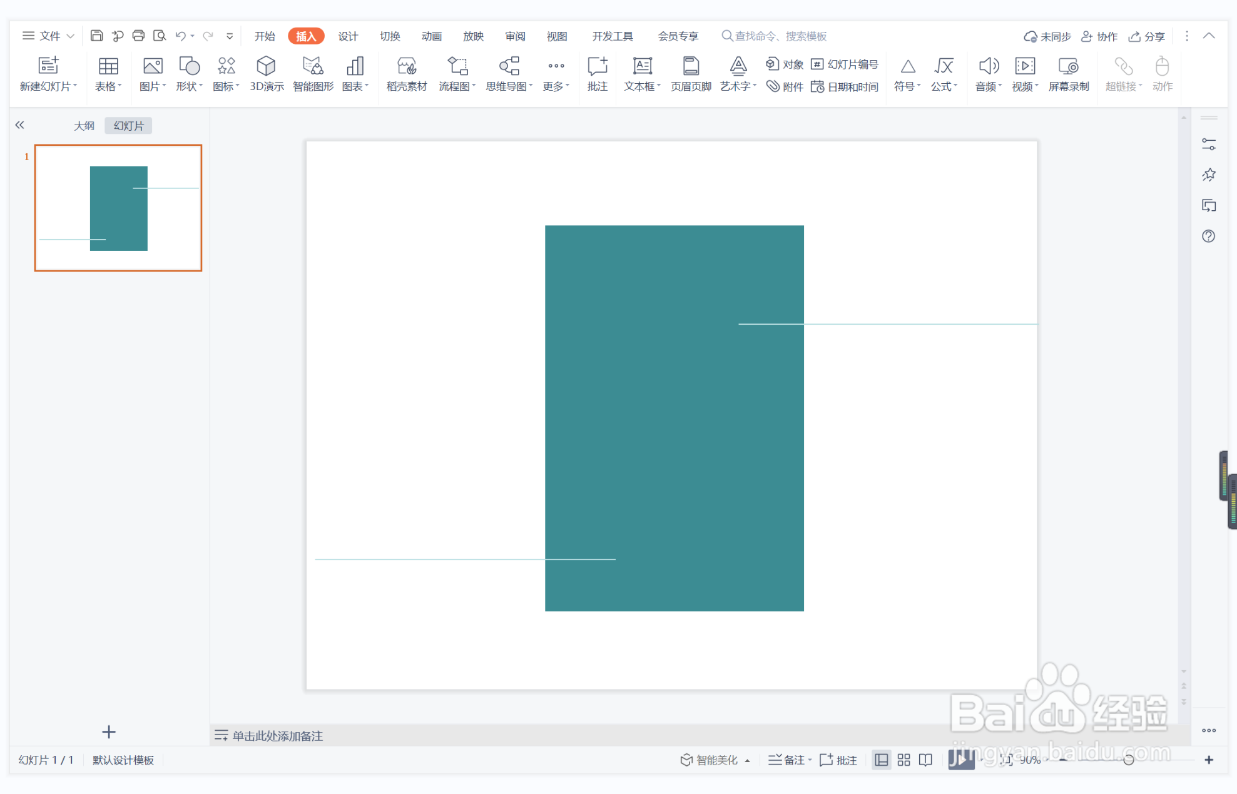Switch to normal view in status bar

point(881,760)
